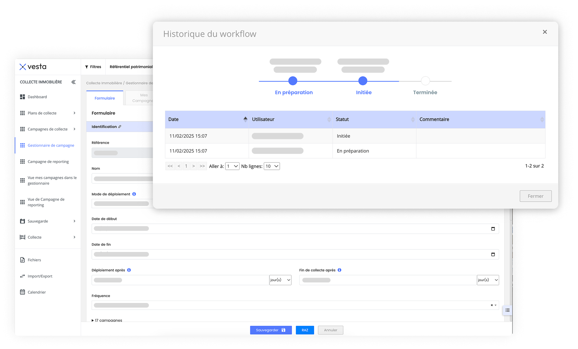The height and width of the screenshot is (349, 578).
Task: Expand the Plans de collecte submenu
Action: coord(74,113)
